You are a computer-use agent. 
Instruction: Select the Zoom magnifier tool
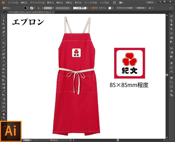click(4, 118)
